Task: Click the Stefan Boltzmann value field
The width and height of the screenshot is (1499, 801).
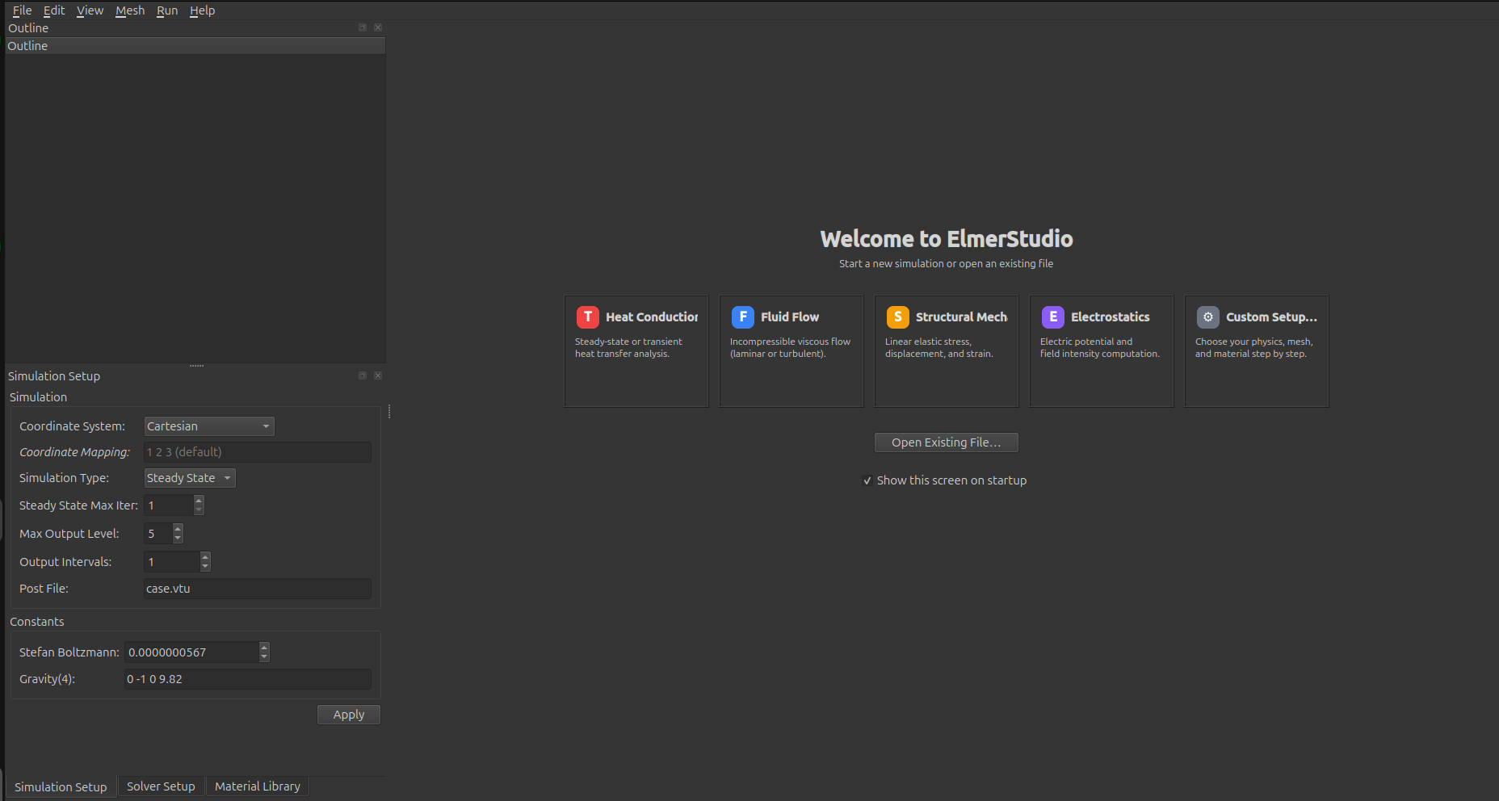Action: click(x=192, y=652)
